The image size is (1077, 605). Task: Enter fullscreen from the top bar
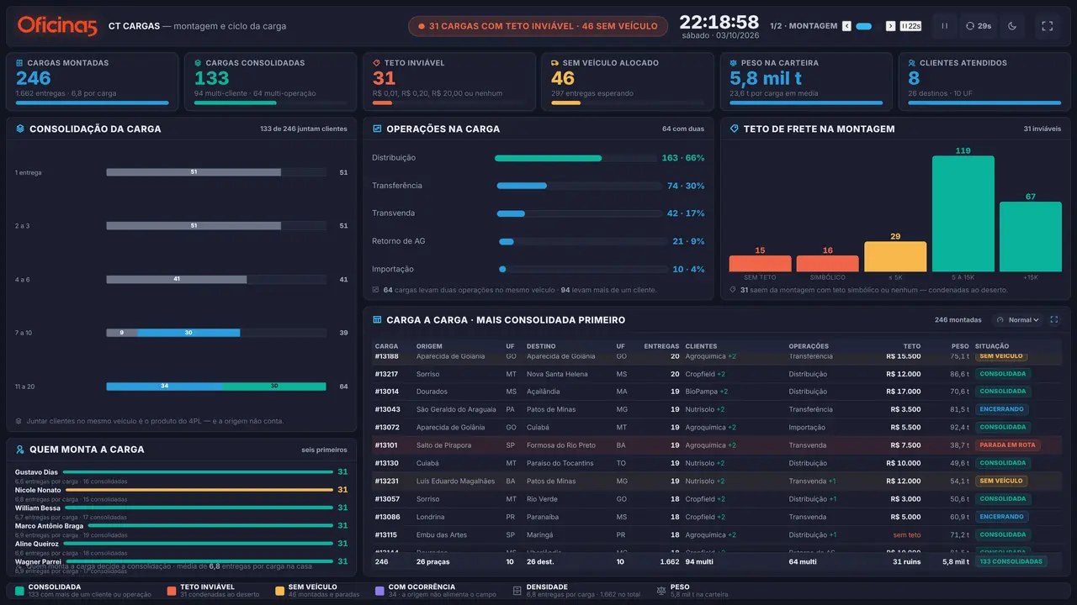tap(1048, 26)
